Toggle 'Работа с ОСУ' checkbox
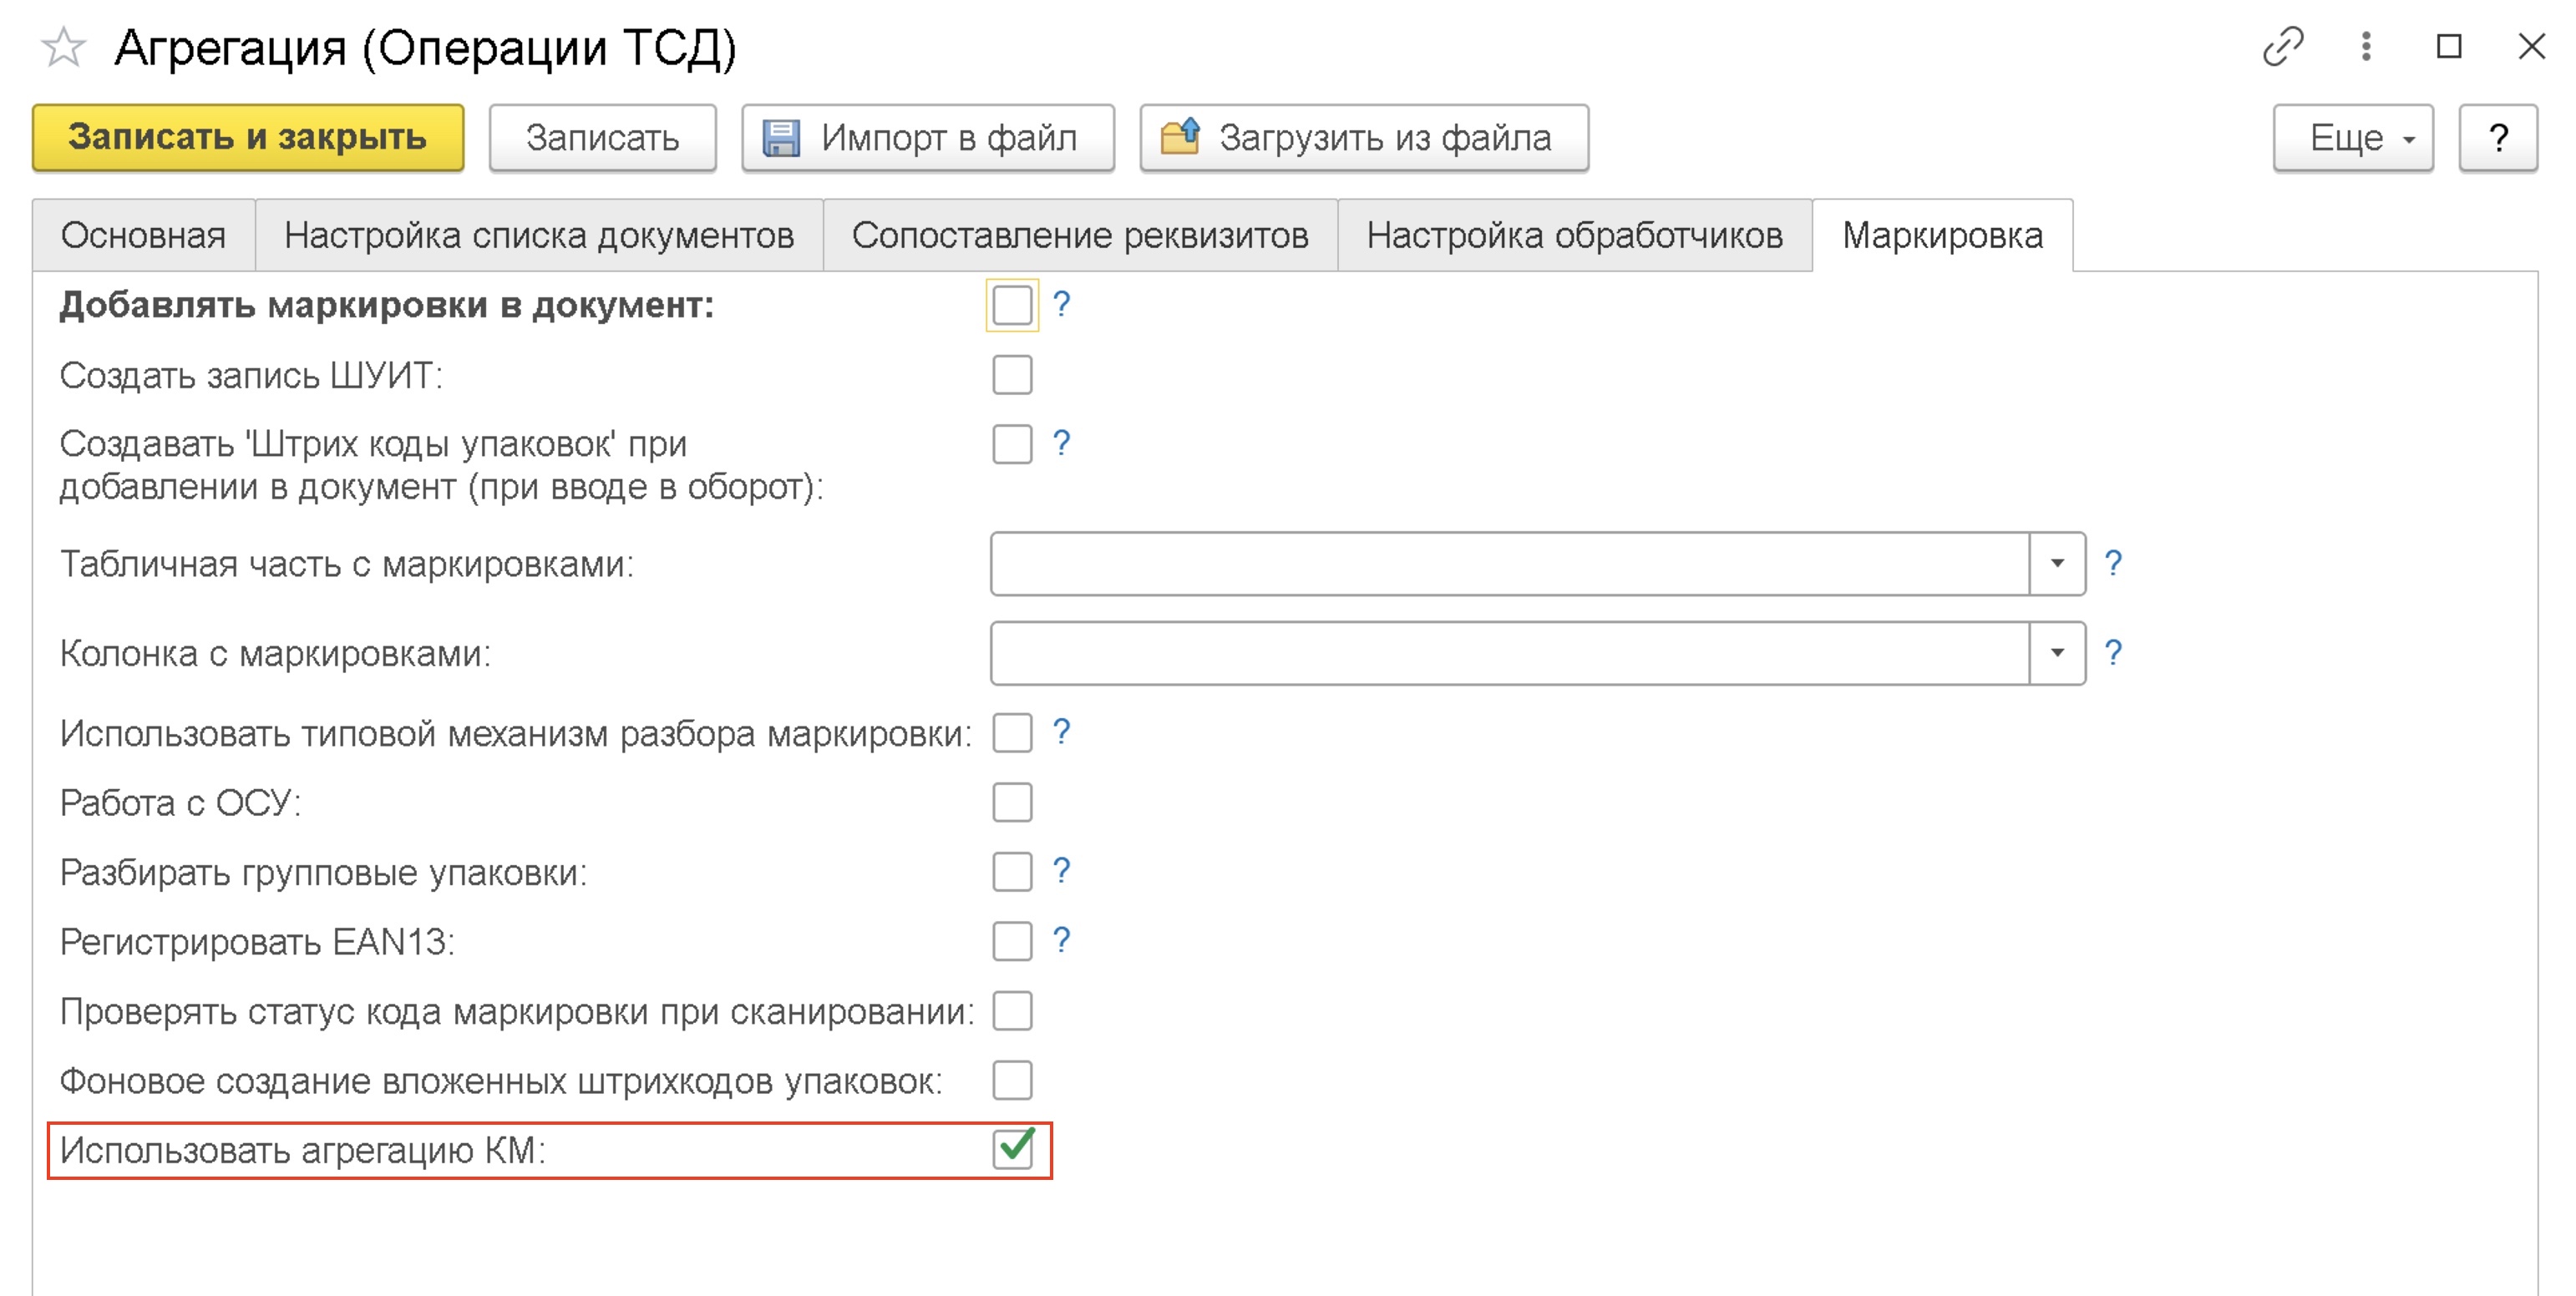2576x1296 pixels. point(1012,802)
